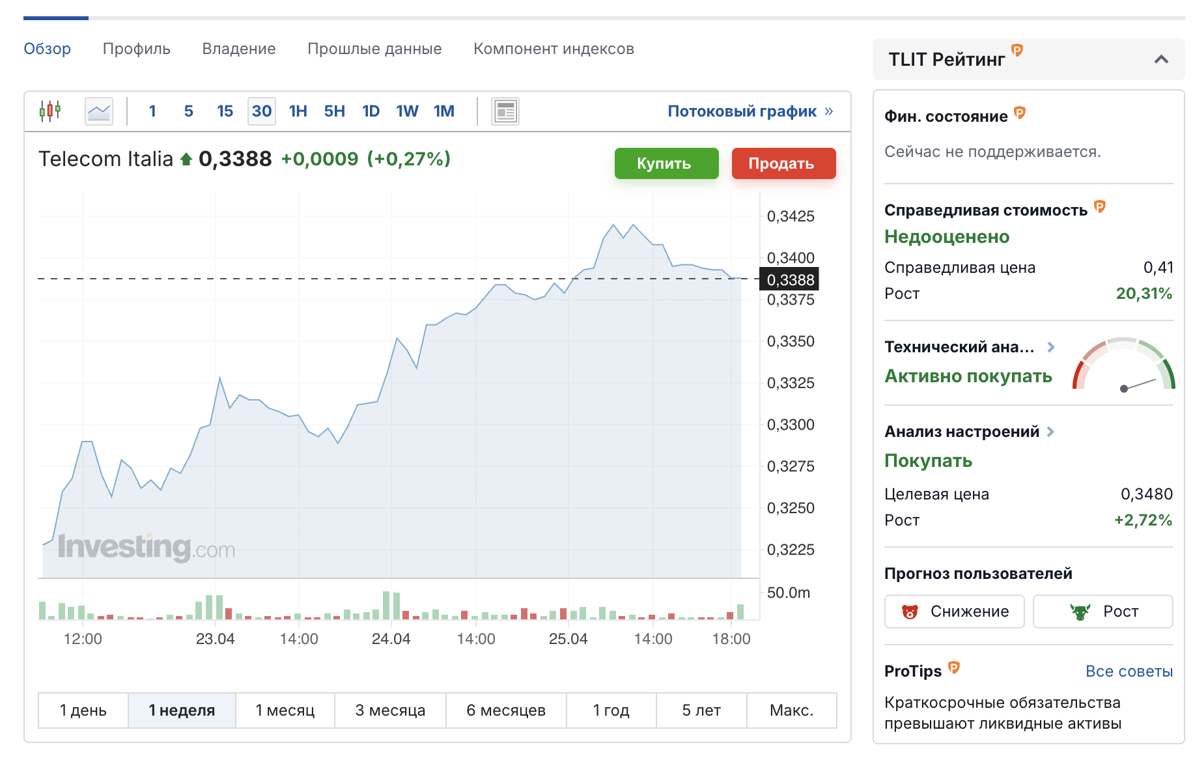Go to Прошлые данные tab
Viewport: 1193px width, 758px height.
tap(374, 49)
